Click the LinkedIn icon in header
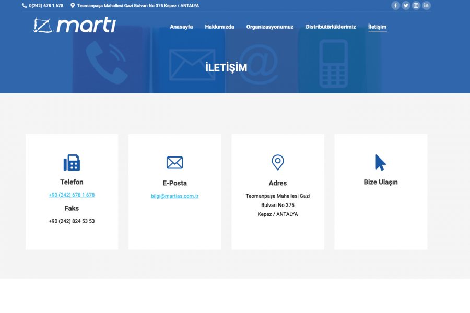The image size is (470, 313). pos(426,6)
